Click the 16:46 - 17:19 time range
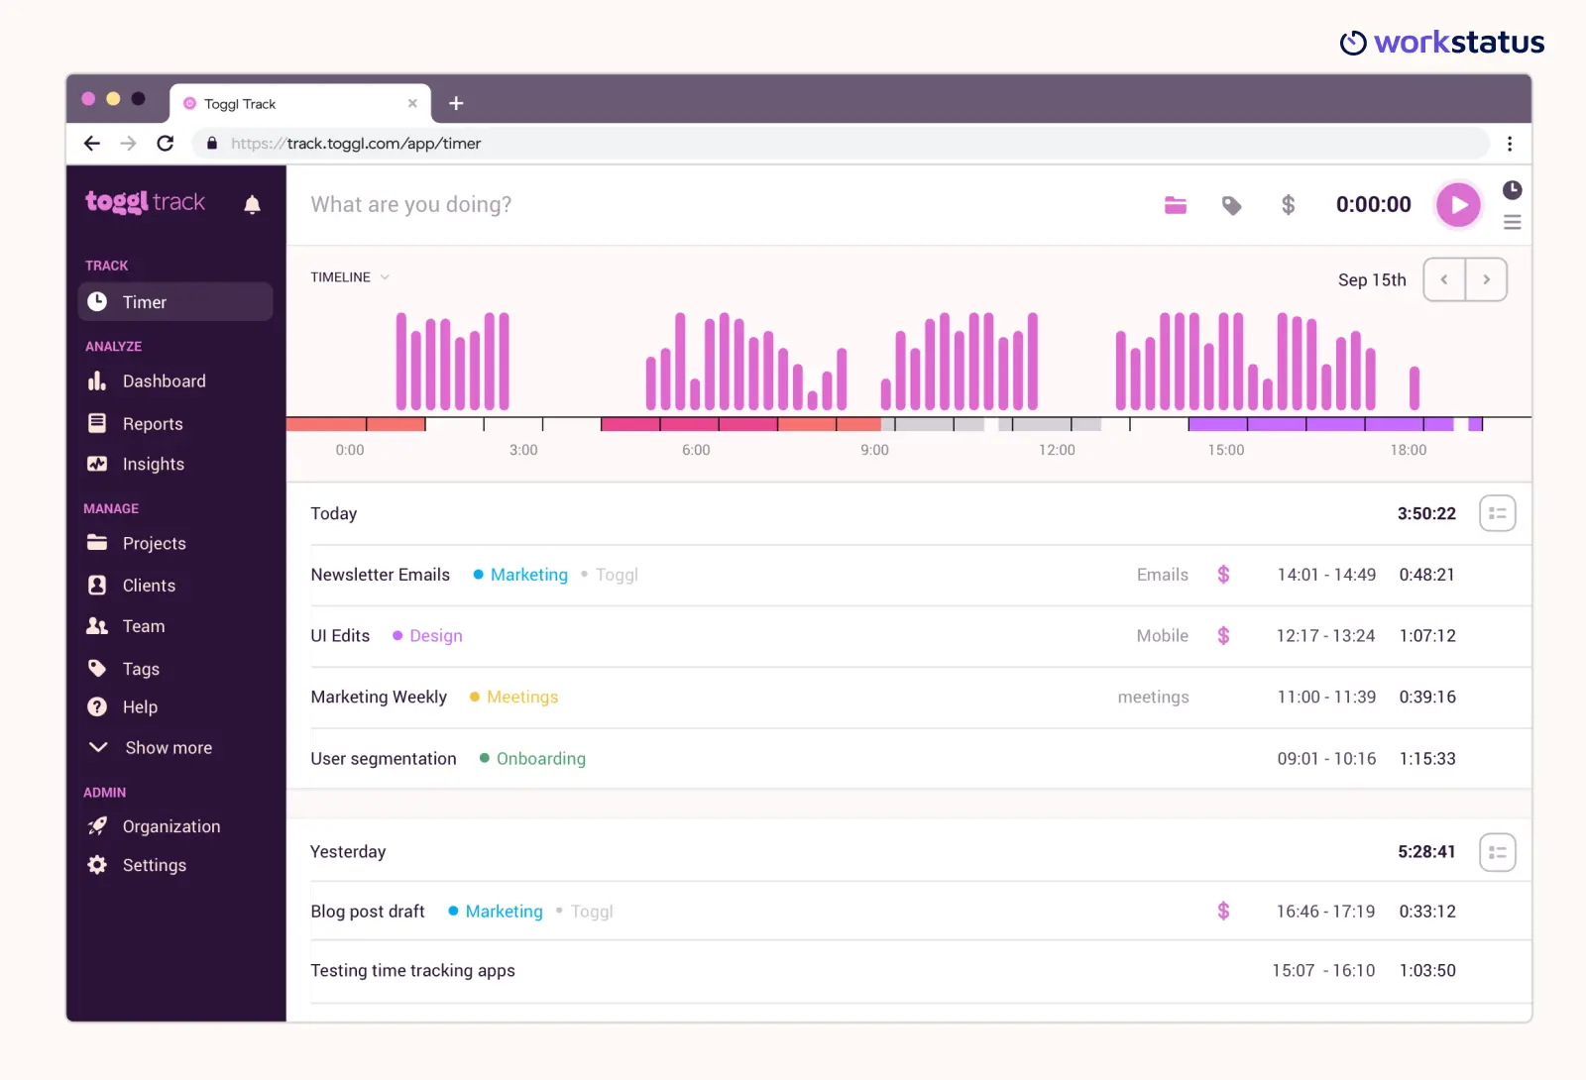This screenshot has height=1080, width=1586. point(1325,912)
